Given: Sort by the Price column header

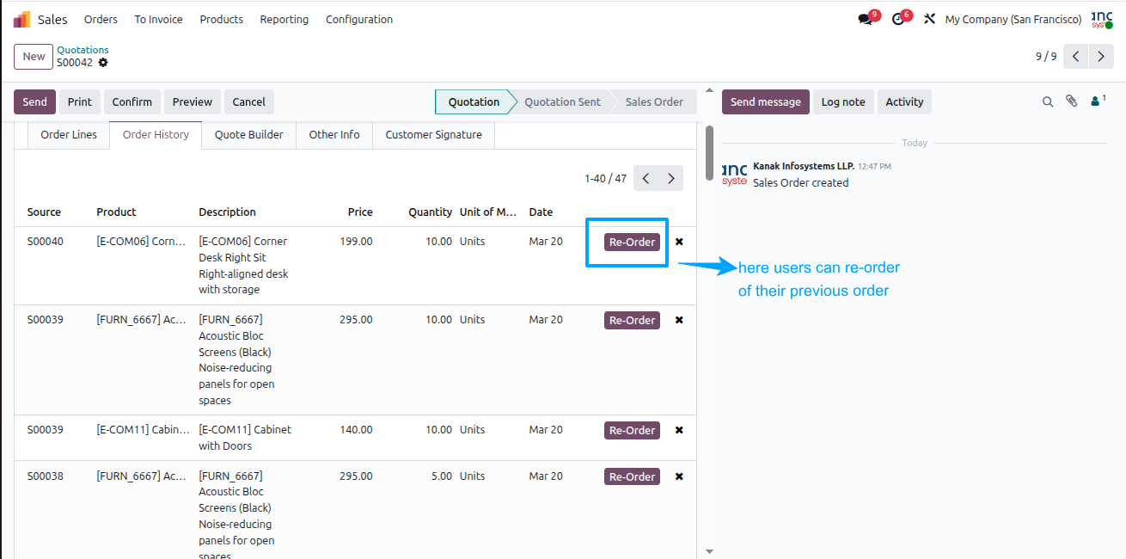Looking at the screenshot, I should tap(360, 212).
